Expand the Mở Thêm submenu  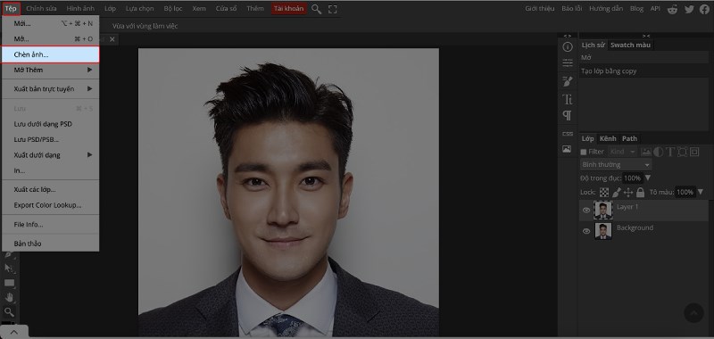tap(51, 70)
